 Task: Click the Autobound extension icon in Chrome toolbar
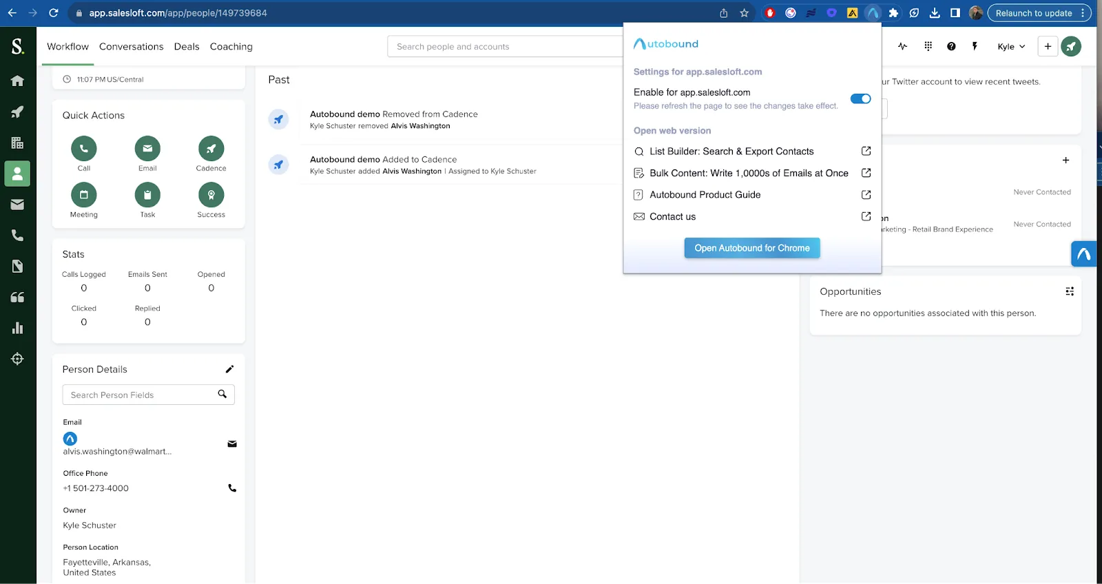point(873,13)
